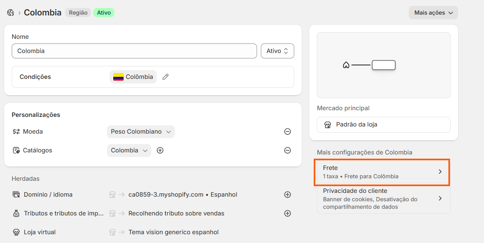This screenshot has height=243, width=484.
Task: Click the Markets globe breadcrumb icon
Action: point(11,13)
